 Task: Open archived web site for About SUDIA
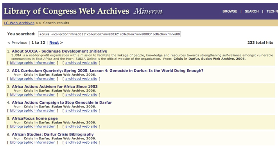[x=81, y=63]
